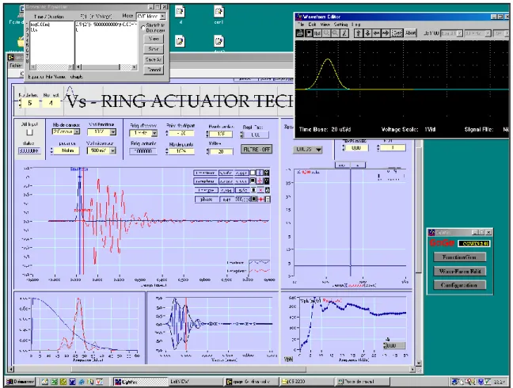Click the first plot legend row label button
The image size is (513, 388).
pos(205,173)
